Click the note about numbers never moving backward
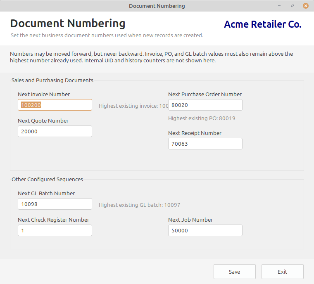 click(151, 57)
